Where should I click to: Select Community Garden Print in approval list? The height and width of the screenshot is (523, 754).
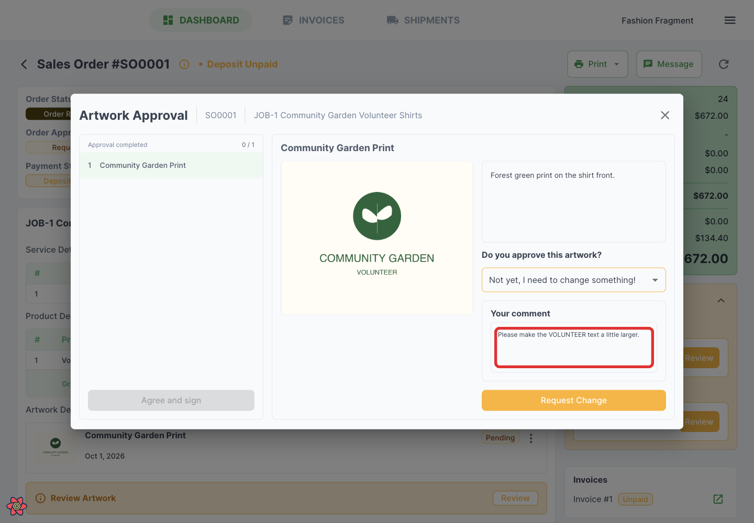tap(171, 165)
